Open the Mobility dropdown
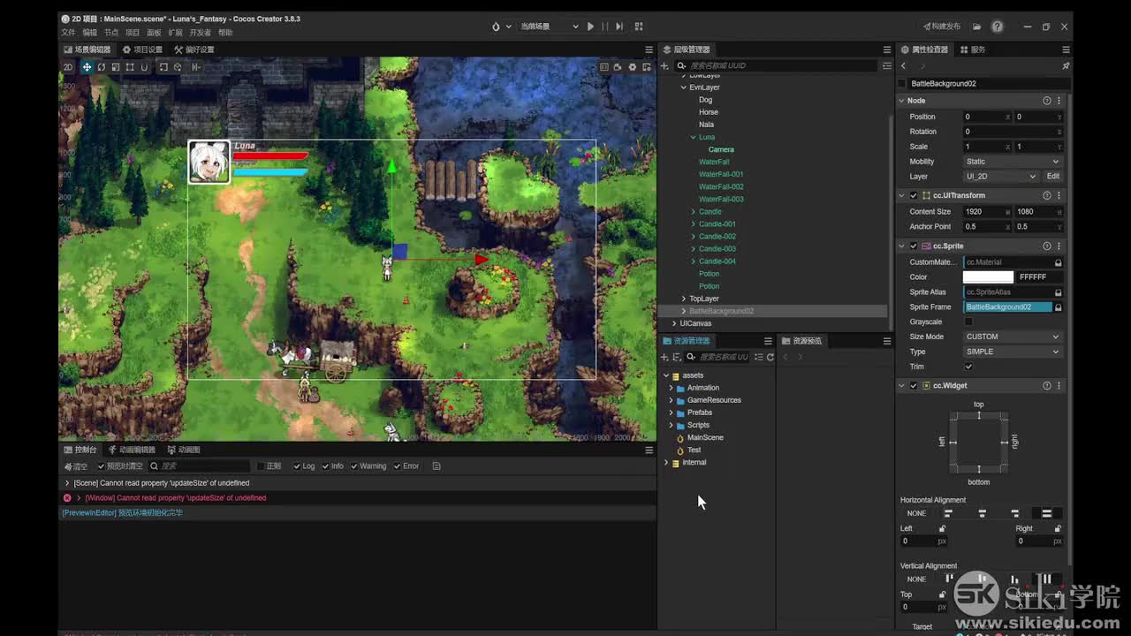This screenshot has height=636, width=1131. click(1013, 162)
